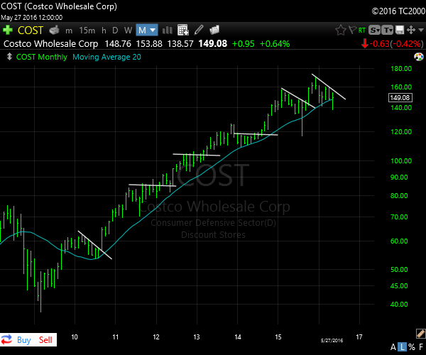
Task: Click the year 13 time axis label
Action: click(x=197, y=337)
